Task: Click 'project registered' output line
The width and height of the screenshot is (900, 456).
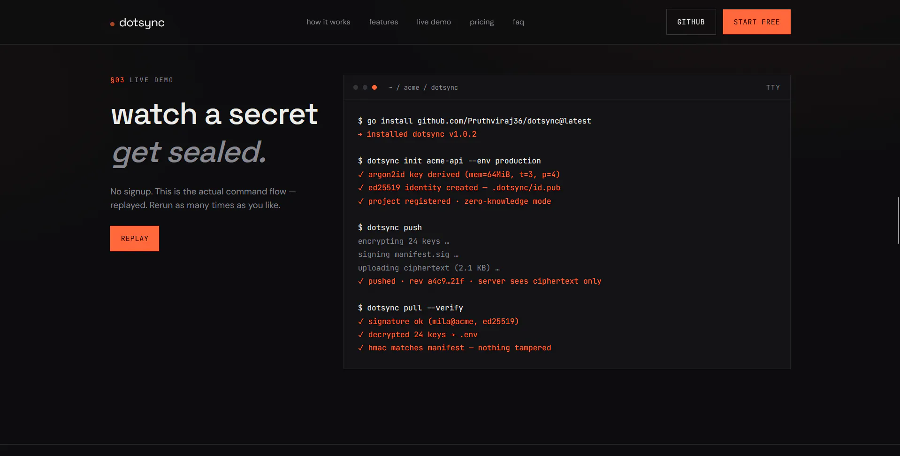Action: (x=454, y=201)
